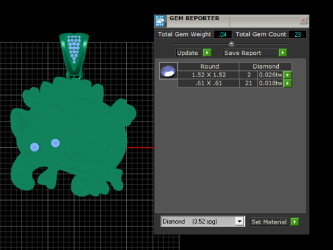The width and height of the screenshot is (333, 250).
Task: Click the GEM REPORTER title bar text
Action: tap(194, 18)
